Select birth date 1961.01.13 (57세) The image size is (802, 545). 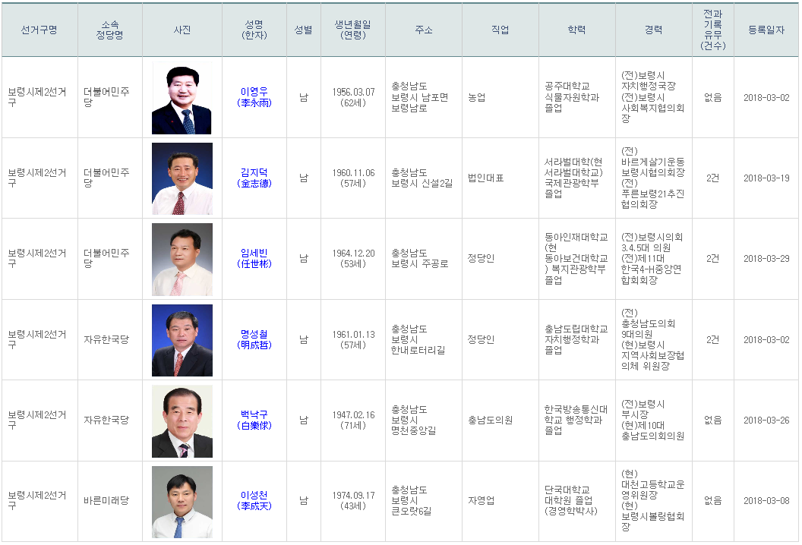pos(353,339)
